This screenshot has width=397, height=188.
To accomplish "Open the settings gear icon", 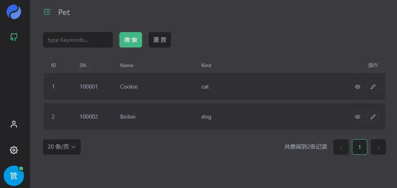I will (x=14, y=150).
